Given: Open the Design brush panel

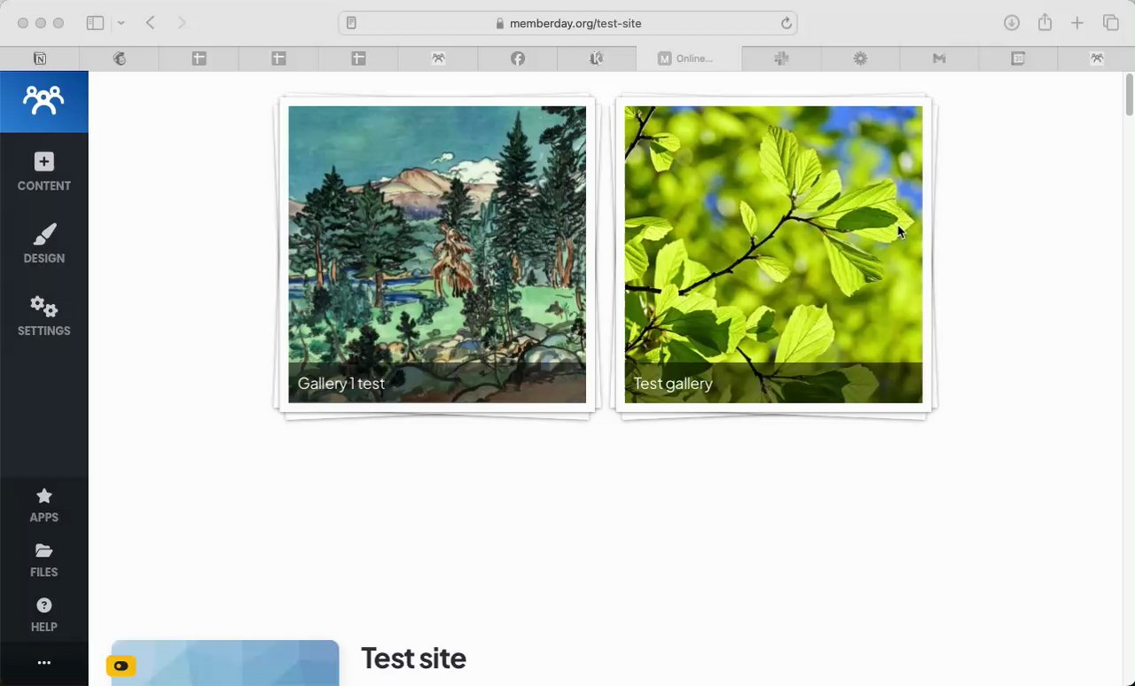Looking at the screenshot, I should 43,245.
